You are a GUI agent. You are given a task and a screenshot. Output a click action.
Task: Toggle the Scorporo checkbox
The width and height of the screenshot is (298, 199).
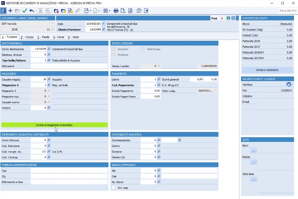(113, 49)
